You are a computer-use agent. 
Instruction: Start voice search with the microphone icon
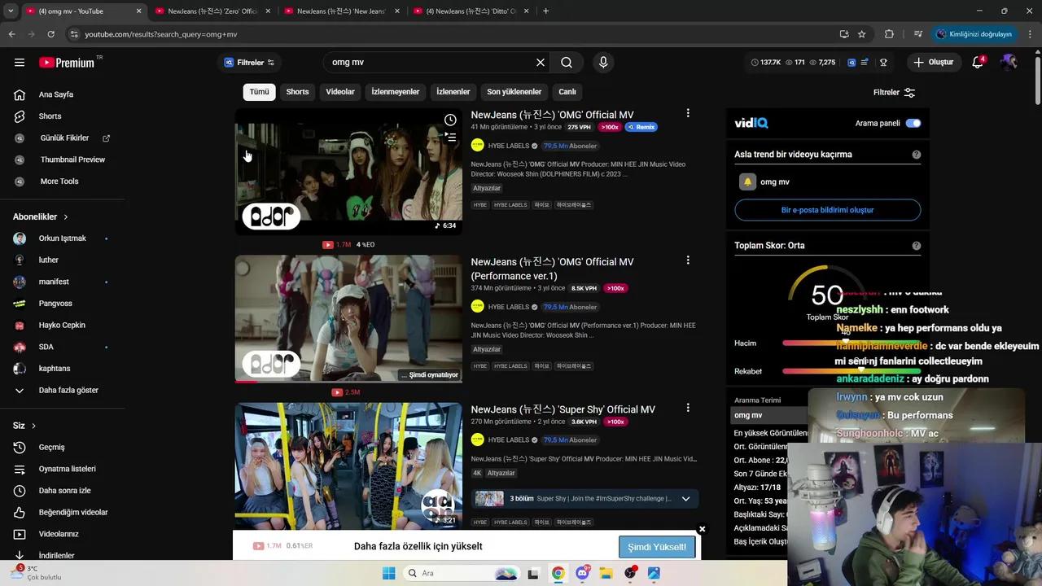(603, 63)
